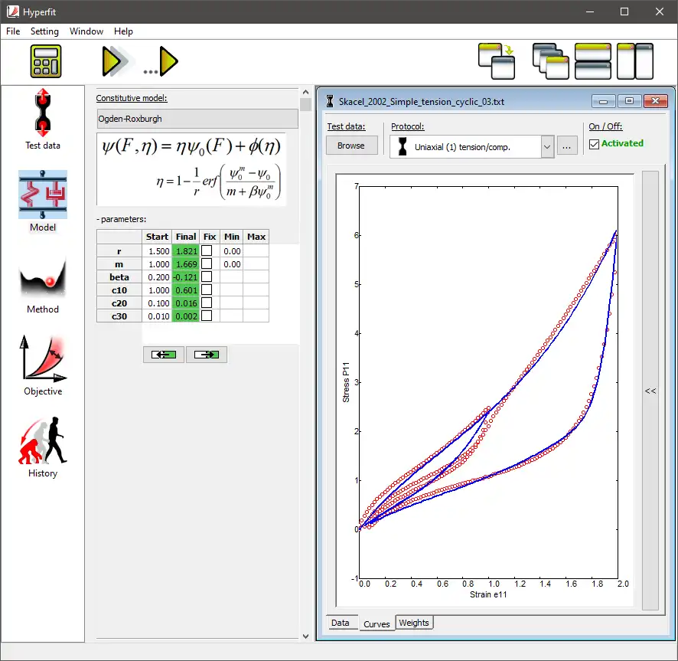Click the r Min value 0.00

point(231,251)
